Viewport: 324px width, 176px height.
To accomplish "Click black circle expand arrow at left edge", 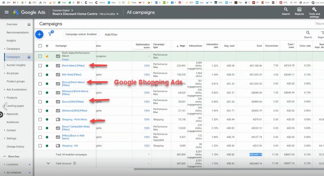I will click(1, 115).
